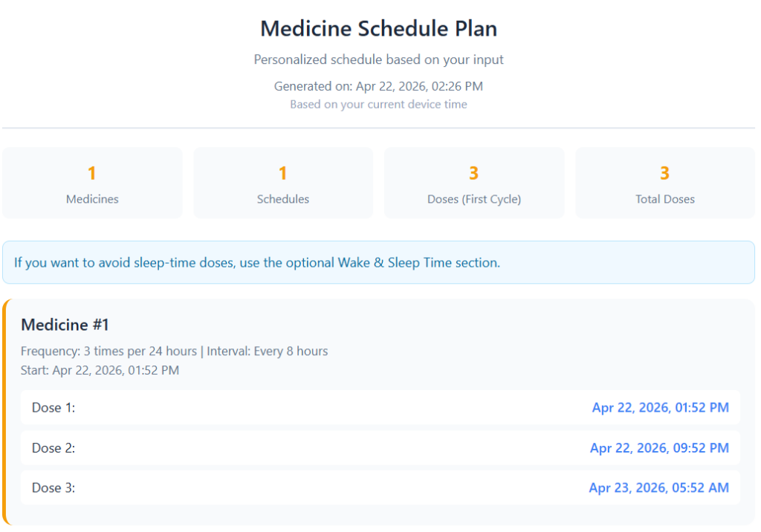Click the Frequency and Interval text line

(x=172, y=351)
